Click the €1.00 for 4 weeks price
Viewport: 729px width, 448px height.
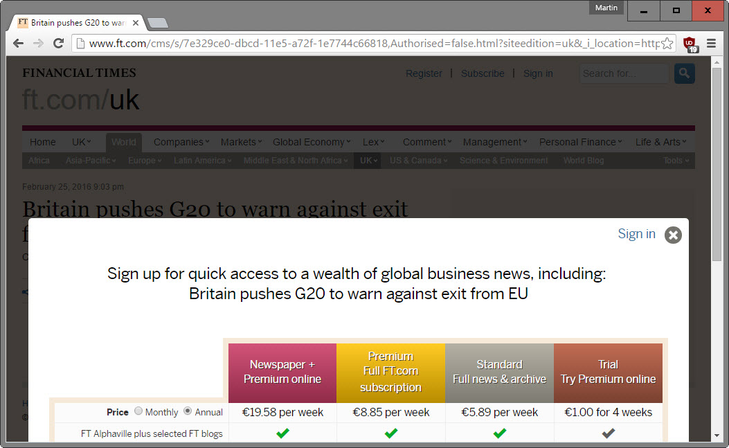[608, 412]
